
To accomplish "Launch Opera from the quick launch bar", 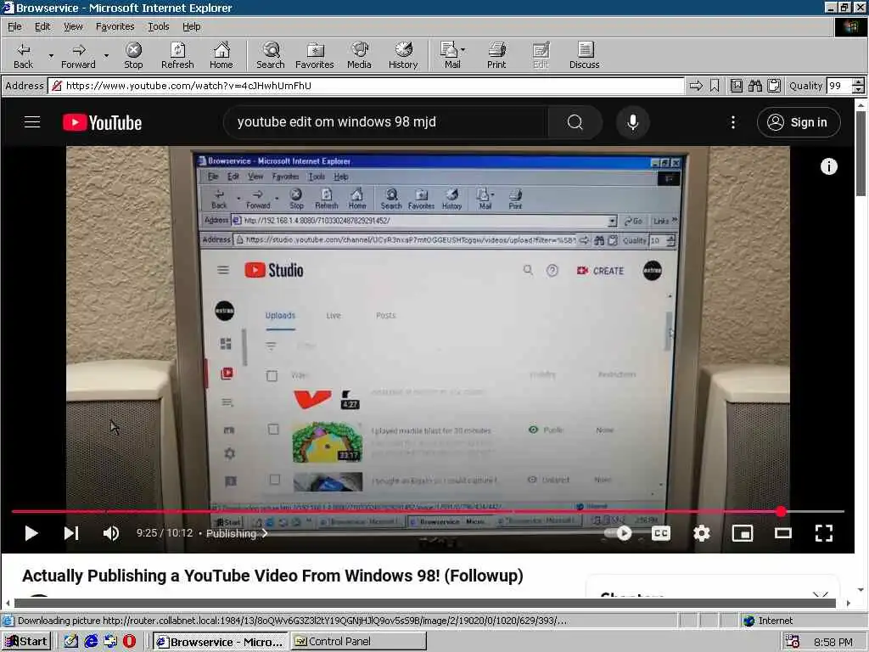I will (129, 642).
